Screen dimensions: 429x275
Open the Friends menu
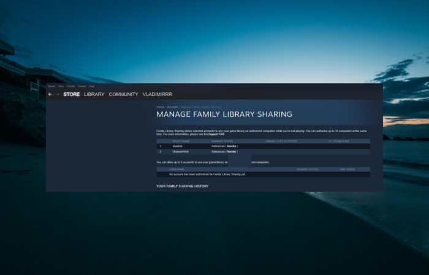(x=71, y=86)
